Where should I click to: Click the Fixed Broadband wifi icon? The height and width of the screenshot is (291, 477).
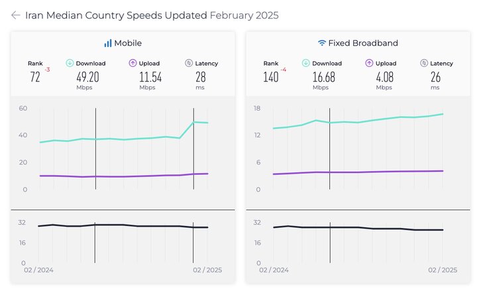[x=322, y=43]
